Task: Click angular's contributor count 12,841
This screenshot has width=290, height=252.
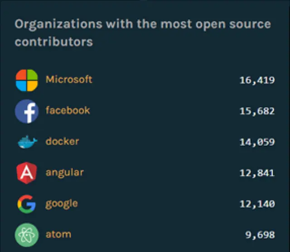Action: (257, 173)
